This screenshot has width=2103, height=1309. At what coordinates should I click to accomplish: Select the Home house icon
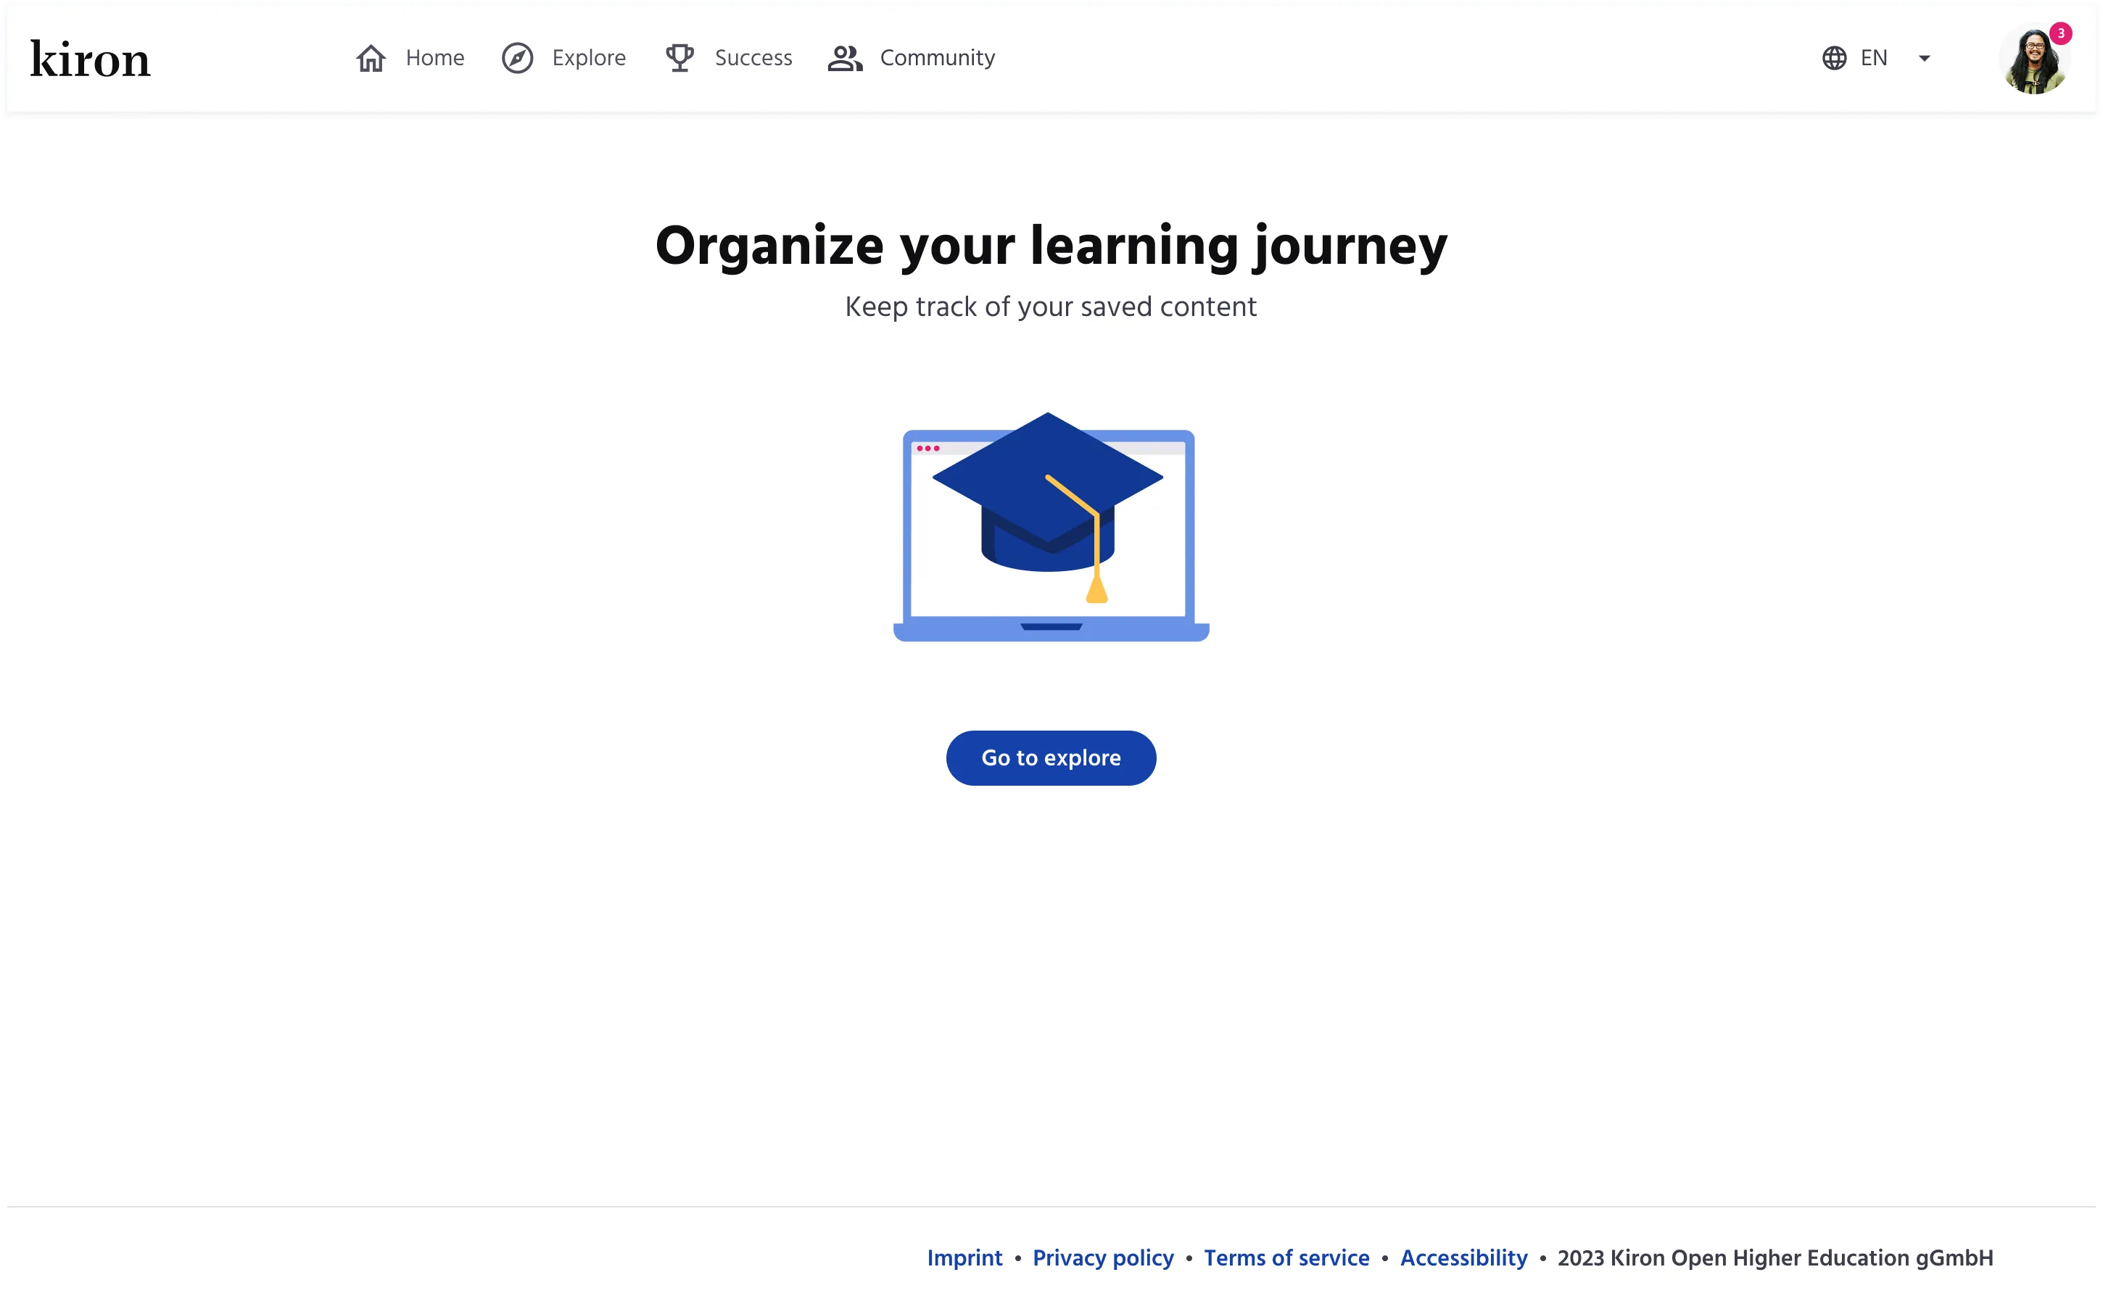pyautogui.click(x=370, y=57)
